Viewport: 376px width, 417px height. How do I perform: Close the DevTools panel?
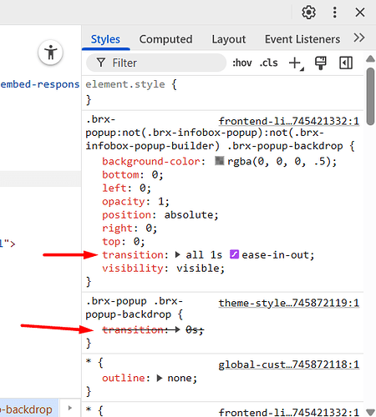(x=360, y=13)
